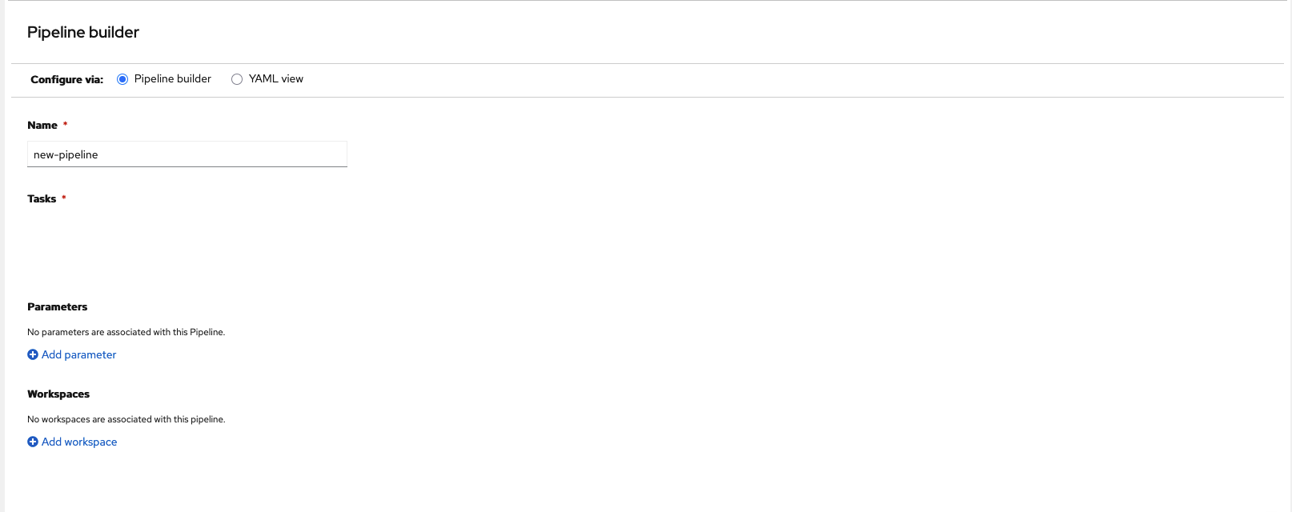Screen dimensions: 1292x512
Task: Click the Add workspace link text
Action: (x=79, y=442)
